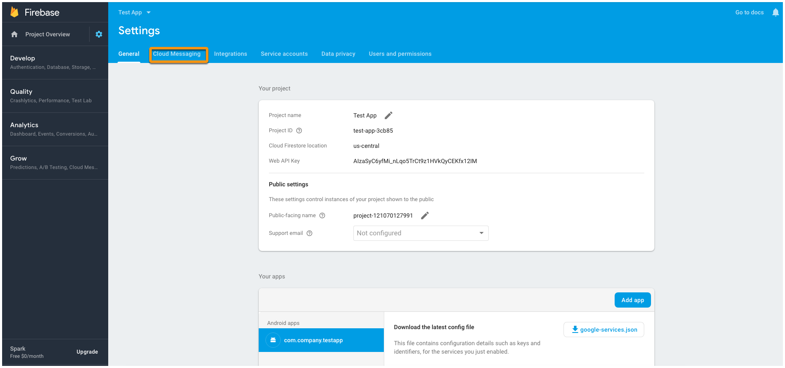The width and height of the screenshot is (785, 368).
Task: Click the Add app button
Action: tap(632, 300)
